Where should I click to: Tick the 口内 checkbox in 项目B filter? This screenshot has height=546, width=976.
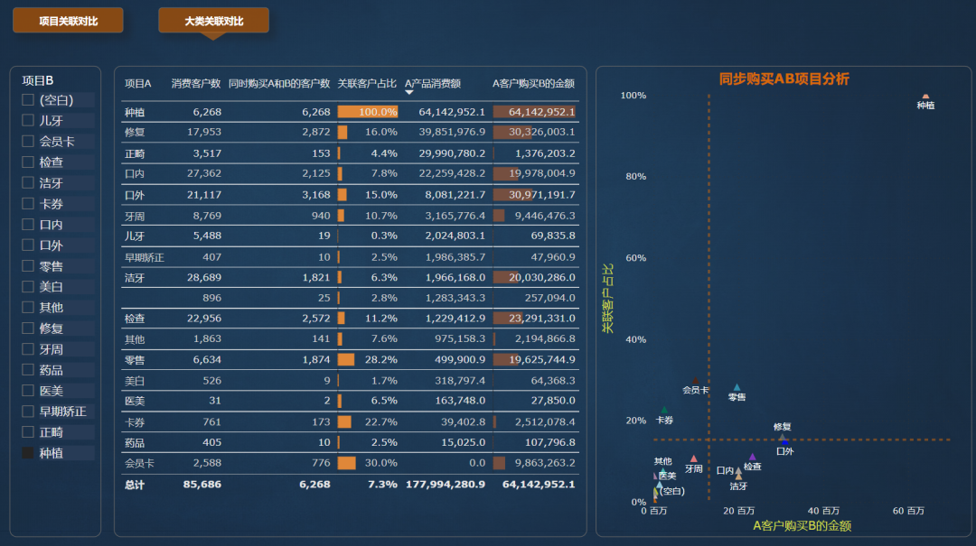(27, 224)
